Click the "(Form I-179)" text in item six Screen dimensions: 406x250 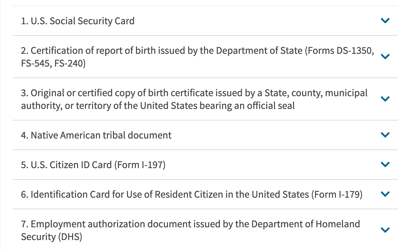(x=337, y=194)
